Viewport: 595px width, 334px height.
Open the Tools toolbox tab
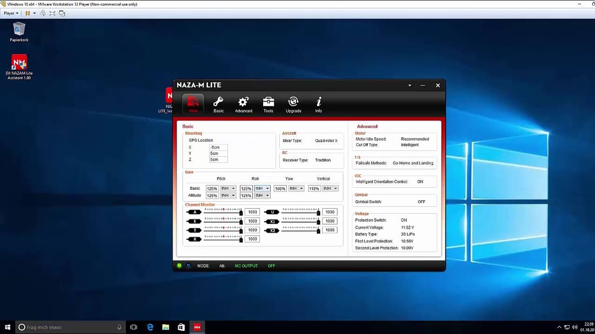pos(268,104)
